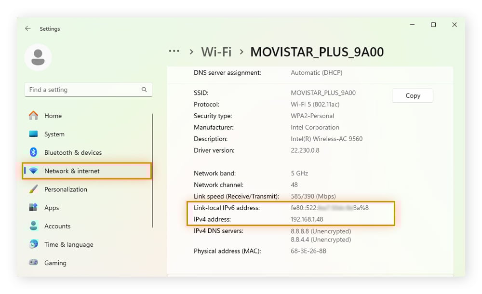482x294 pixels.
Task: Open Accounts via the person icon
Action: coord(35,226)
